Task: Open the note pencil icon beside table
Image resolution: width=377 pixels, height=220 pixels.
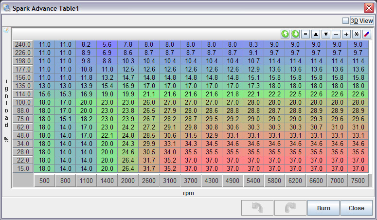Action: pyautogui.click(x=6, y=30)
